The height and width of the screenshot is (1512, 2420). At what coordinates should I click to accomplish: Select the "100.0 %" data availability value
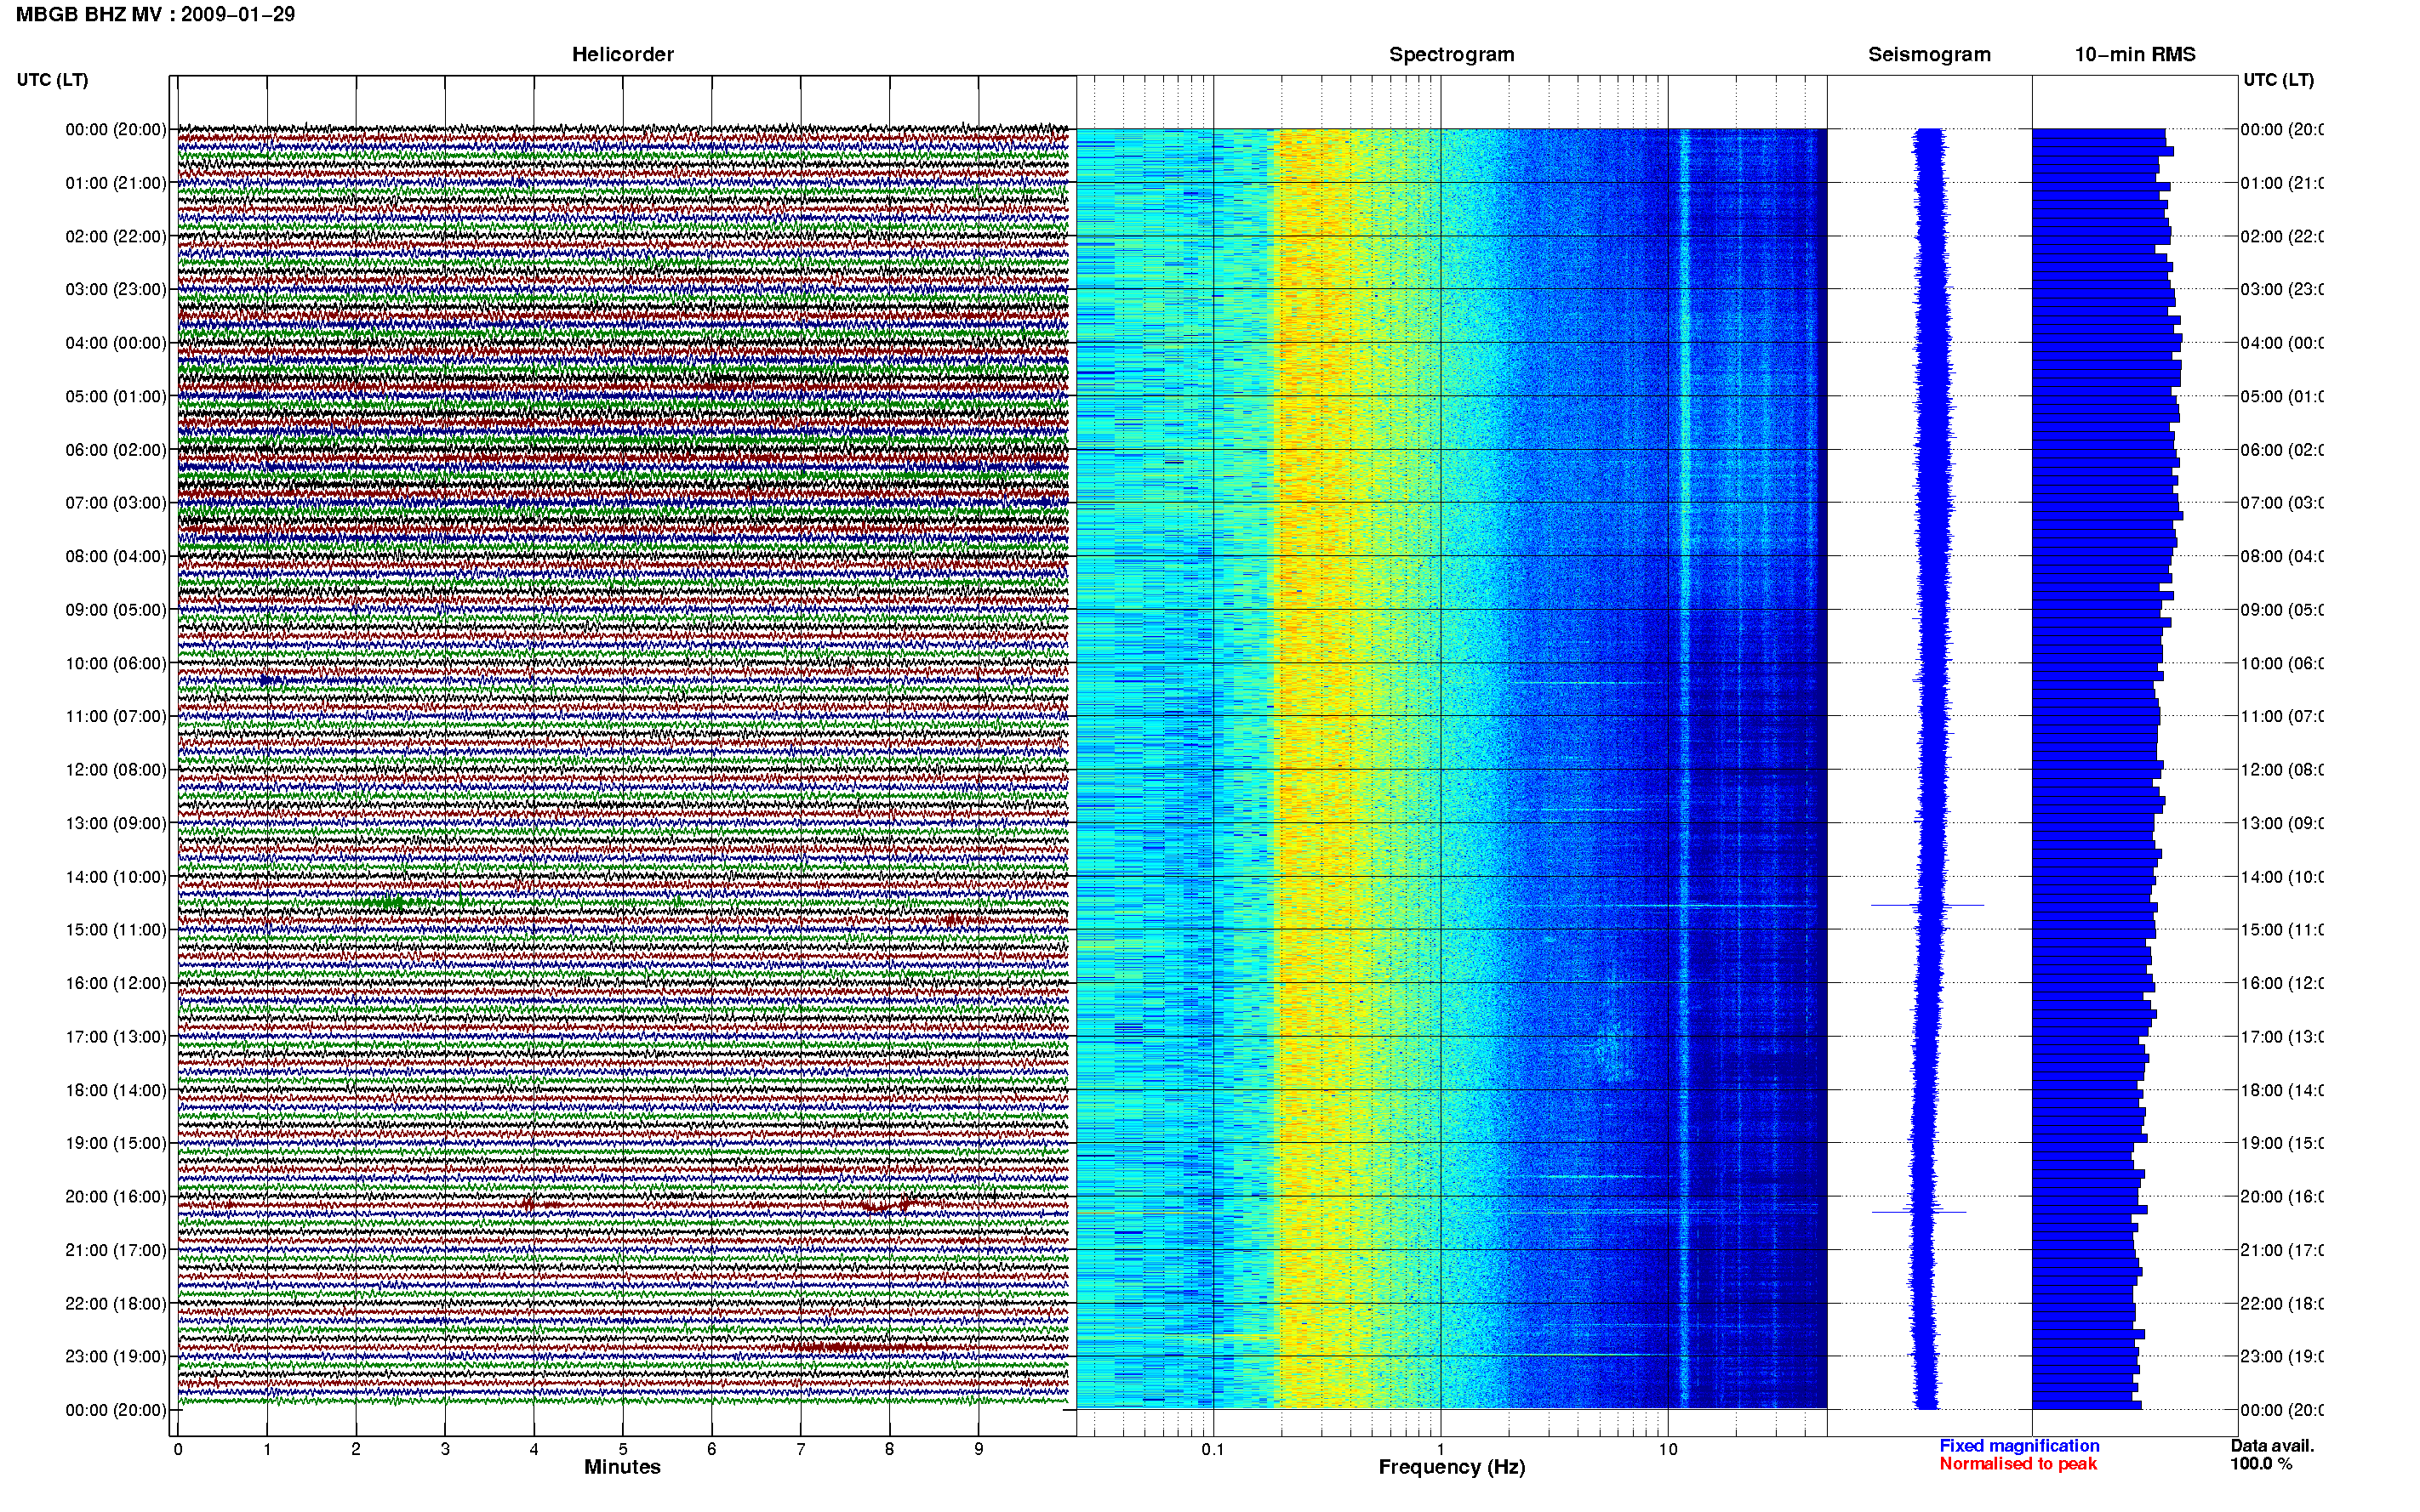click(2260, 1464)
